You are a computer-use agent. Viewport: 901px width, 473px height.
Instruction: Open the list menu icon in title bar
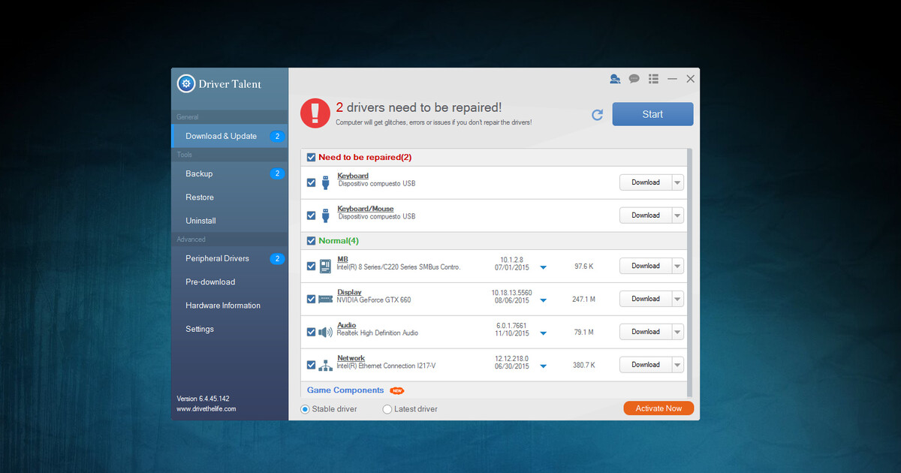pos(653,79)
